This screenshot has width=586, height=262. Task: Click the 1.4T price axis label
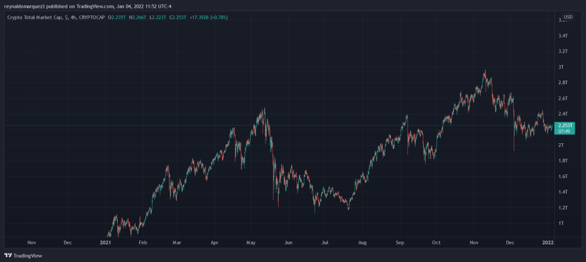(563, 192)
